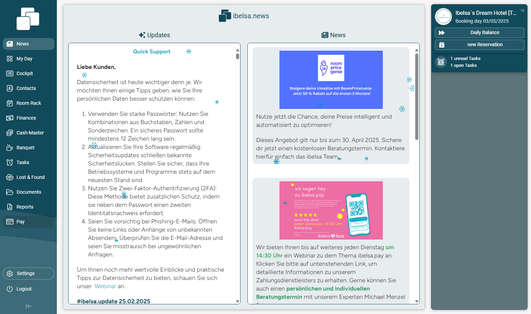The image size is (531, 314).
Task: Click the Banquet mug icon
Action: [10, 148]
